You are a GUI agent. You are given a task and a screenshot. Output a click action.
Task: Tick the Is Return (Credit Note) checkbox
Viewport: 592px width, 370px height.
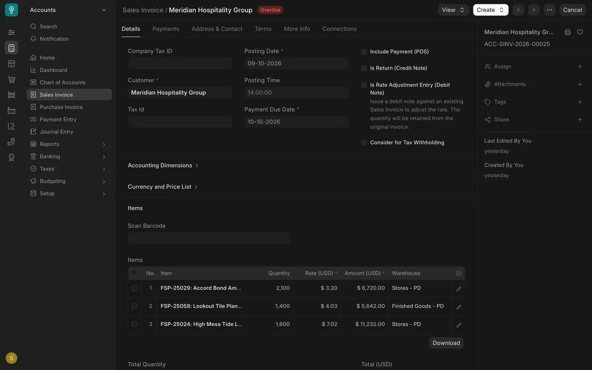364,68
